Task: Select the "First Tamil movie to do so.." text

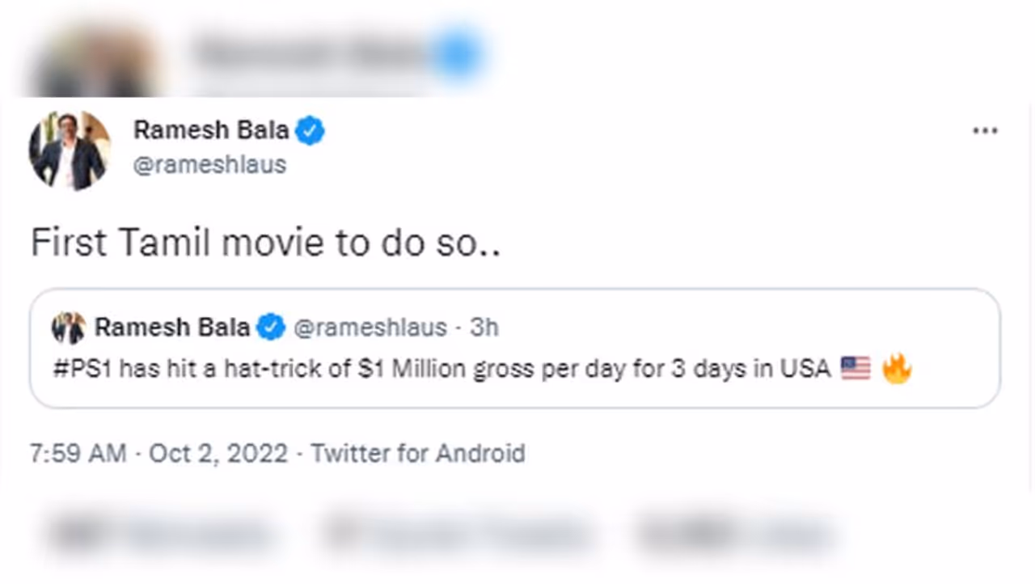Action: [x=265, y=242]
